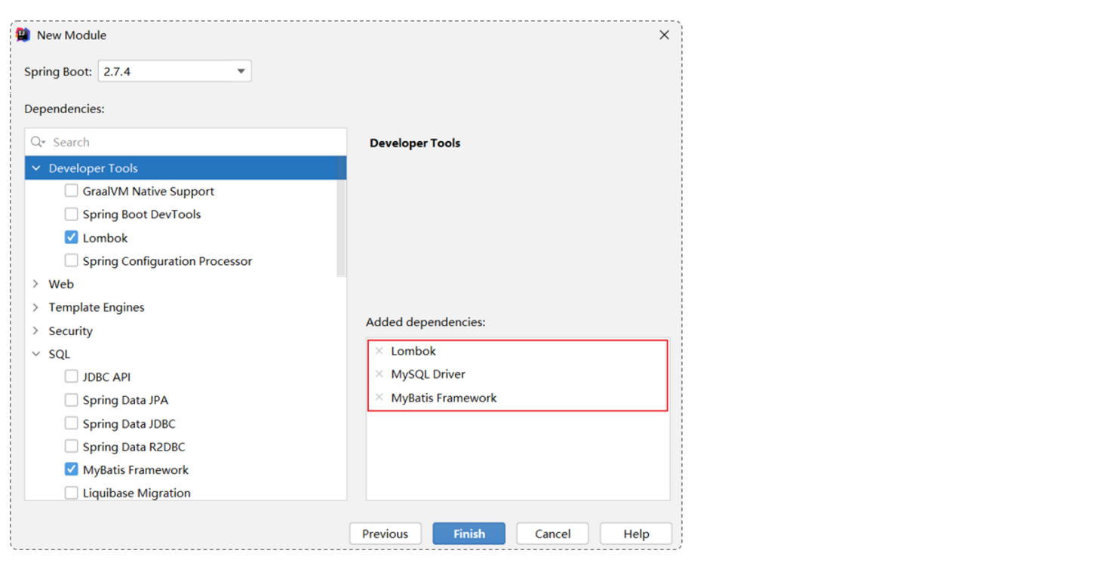
Task: Uncheck the MyBatis Framework checkbox
Action: click(x=71, y=469)
